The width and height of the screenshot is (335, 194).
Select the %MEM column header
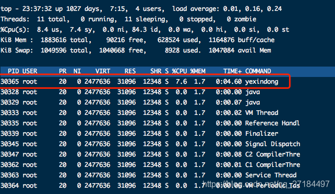(198, 71)
